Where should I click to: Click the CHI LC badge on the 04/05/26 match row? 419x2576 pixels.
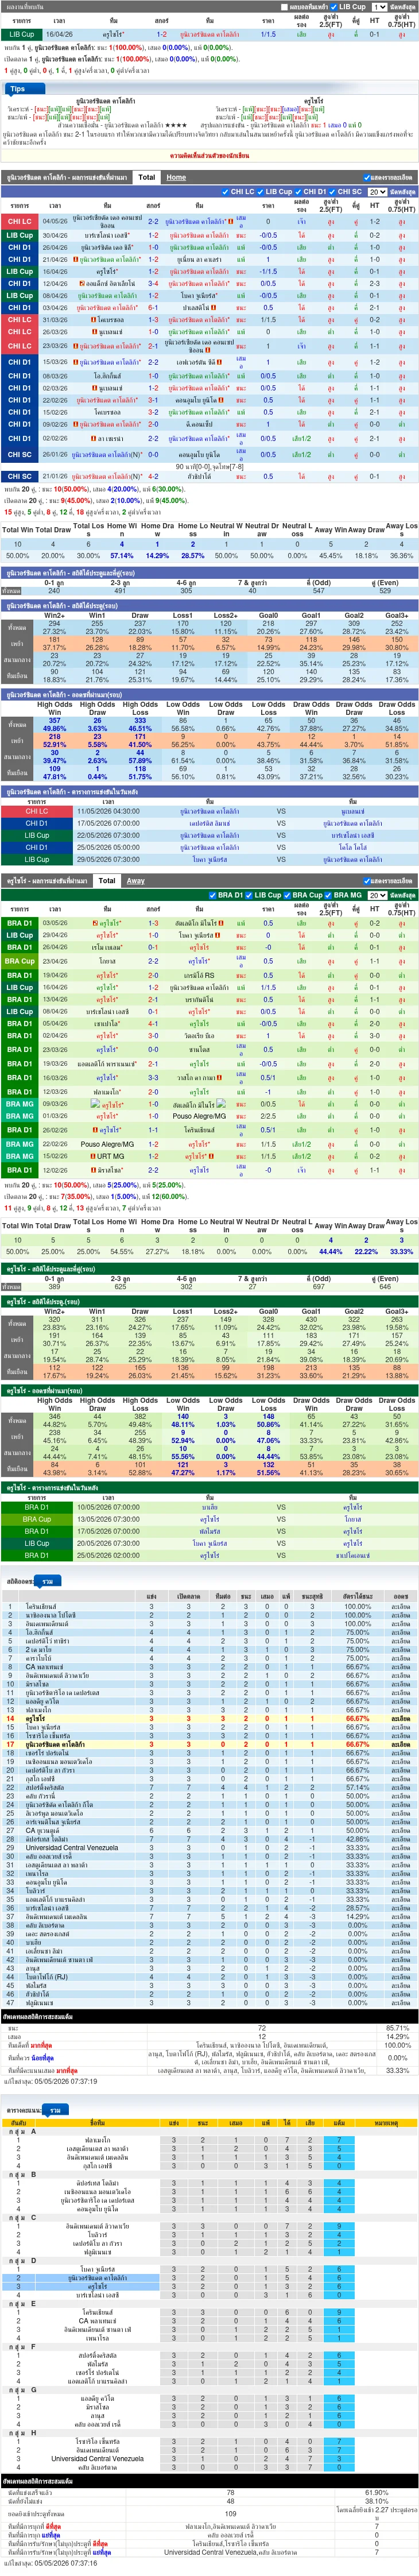click(20, 222)
